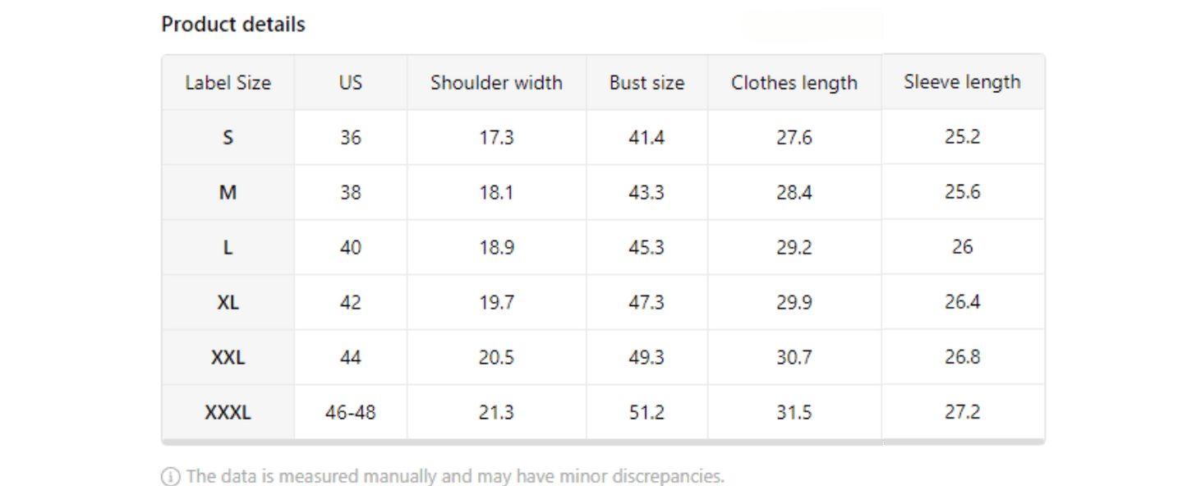Click the XXL size row label
The height and width of the screenshot is (486, 1187).
point(228,358)
